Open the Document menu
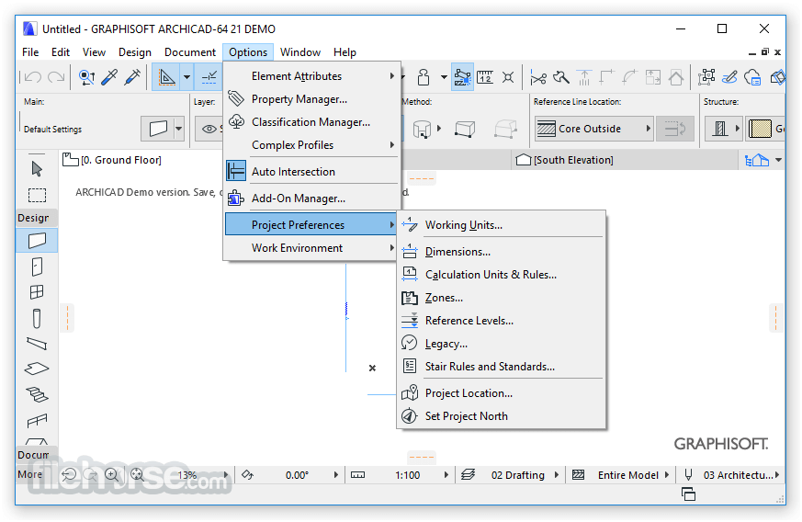The width and height of the screenshot is (802, 522). coord(190,52)
